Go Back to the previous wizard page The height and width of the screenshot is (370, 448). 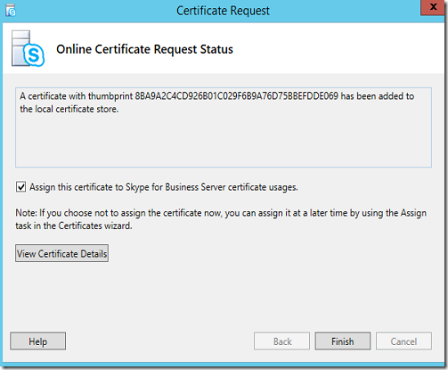pyautogui.click(x=281, y=341)
